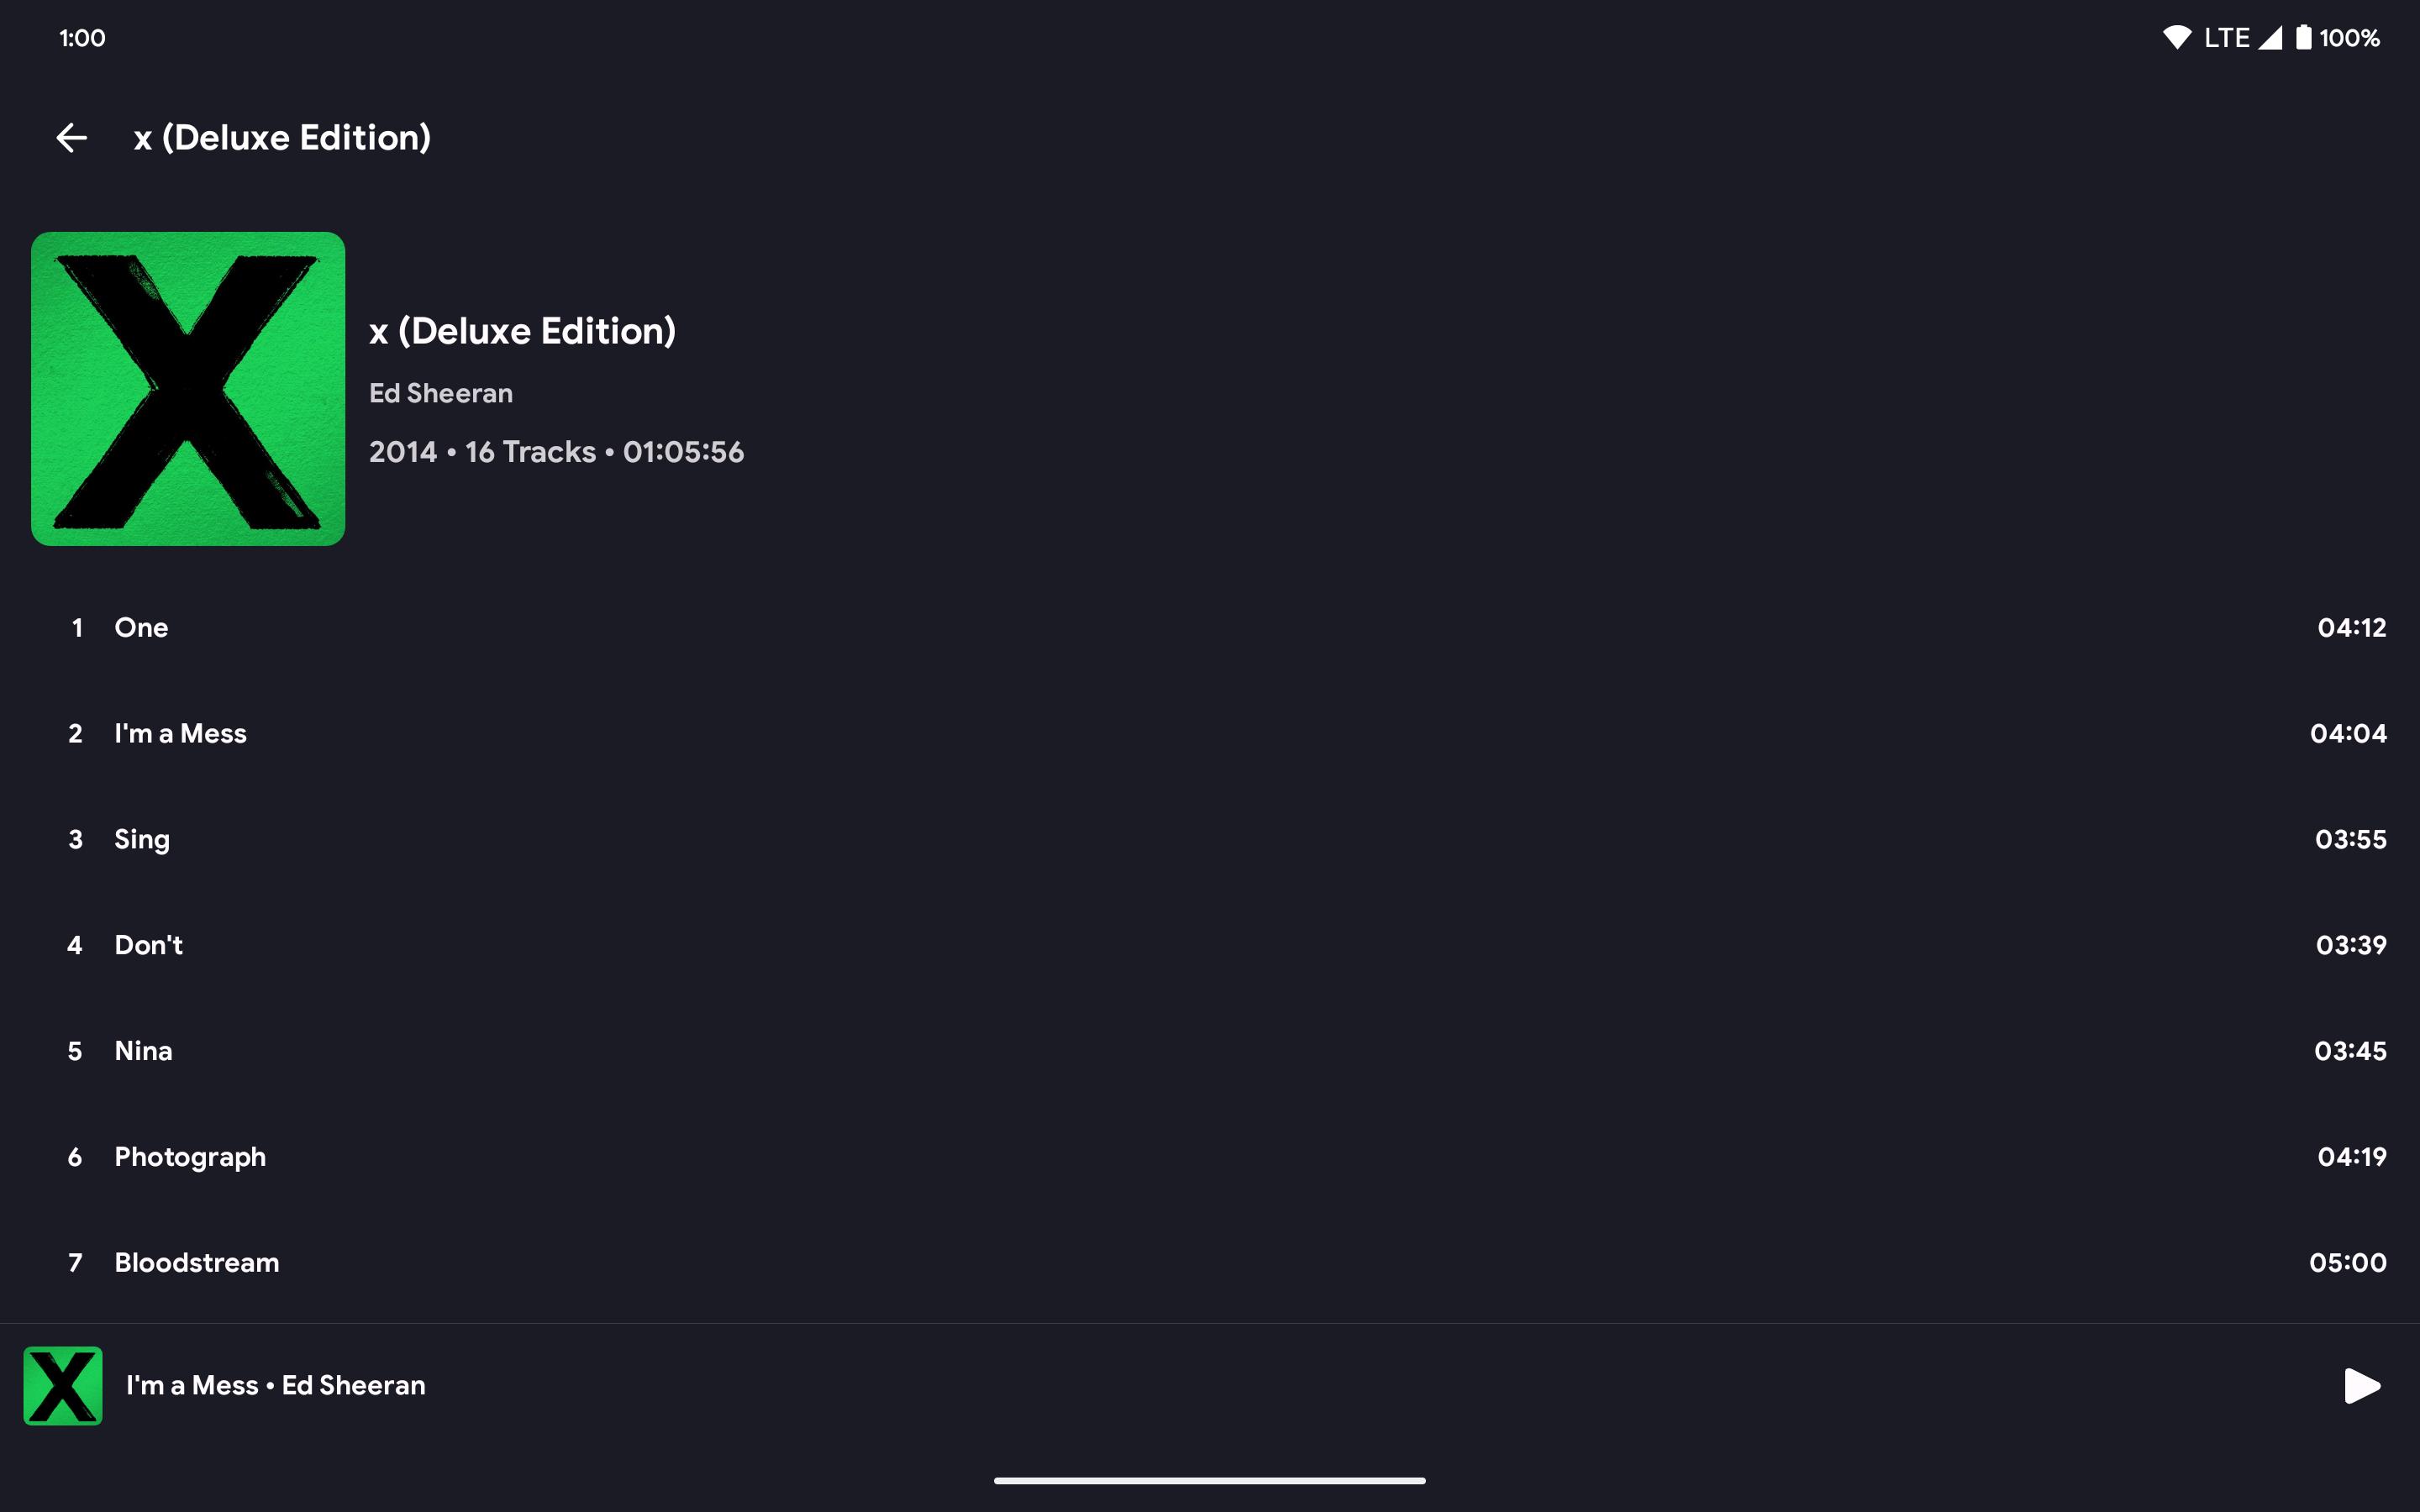2420x1512 pixels.
Task: Tap the LTE signal strength icon
Action: click(x=2270, y=38)
